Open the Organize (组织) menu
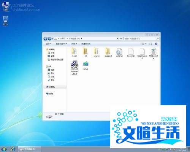The image size is (190, 152). click(48, 44)
